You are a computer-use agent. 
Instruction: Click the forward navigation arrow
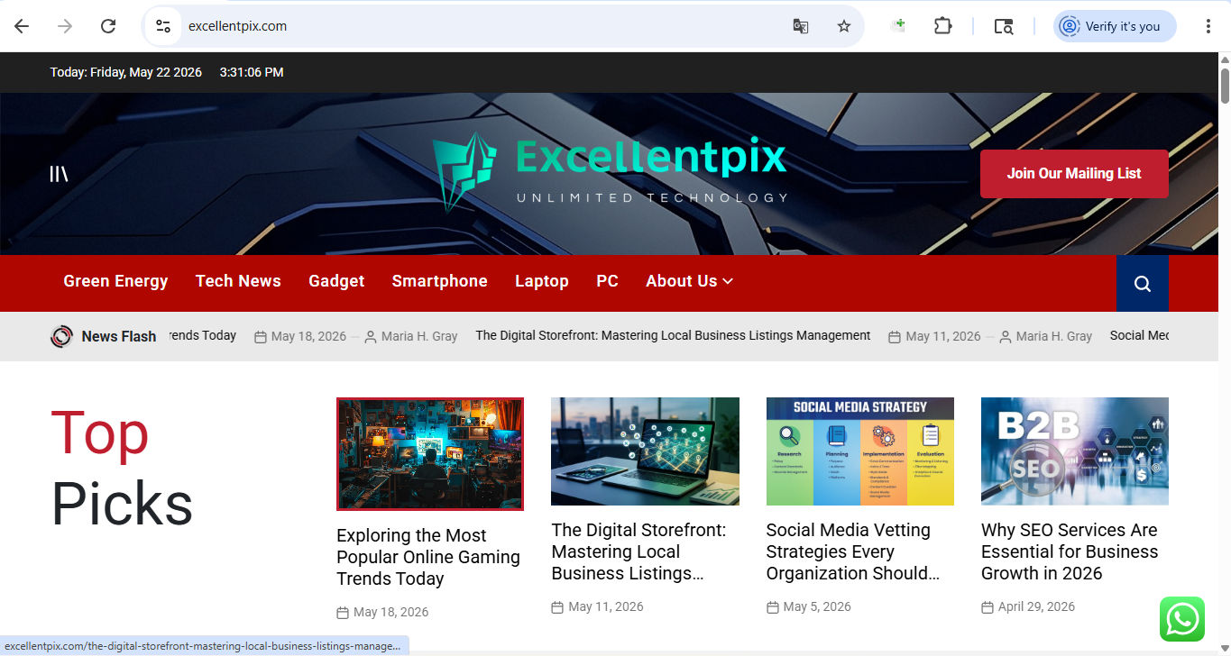(x=65, y=26)
